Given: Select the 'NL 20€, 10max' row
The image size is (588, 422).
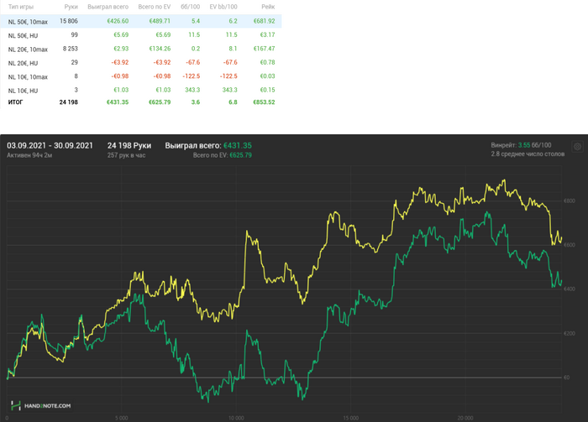Looking at the screenshot, I should (141, 49).
